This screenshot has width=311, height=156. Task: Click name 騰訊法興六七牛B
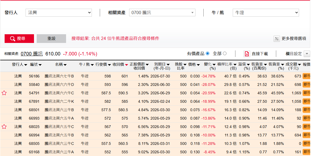[x=59, y=76]
